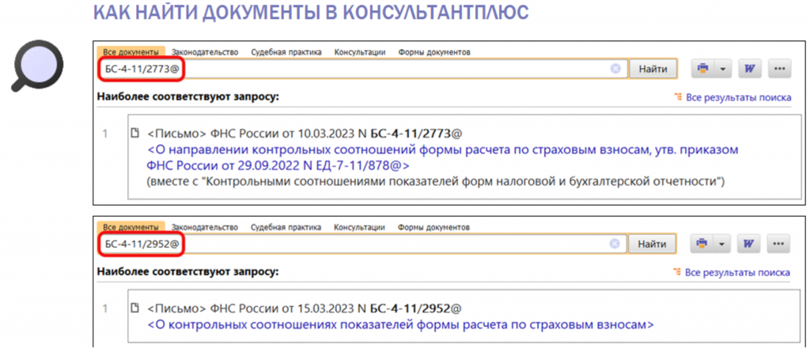
Task: Click the search field containing БС-4-11/2773@
Action: click(x=361, y=69)
